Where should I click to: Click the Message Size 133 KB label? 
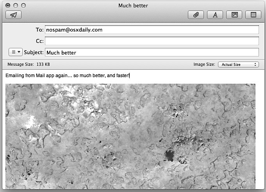[x=29, y=64]
